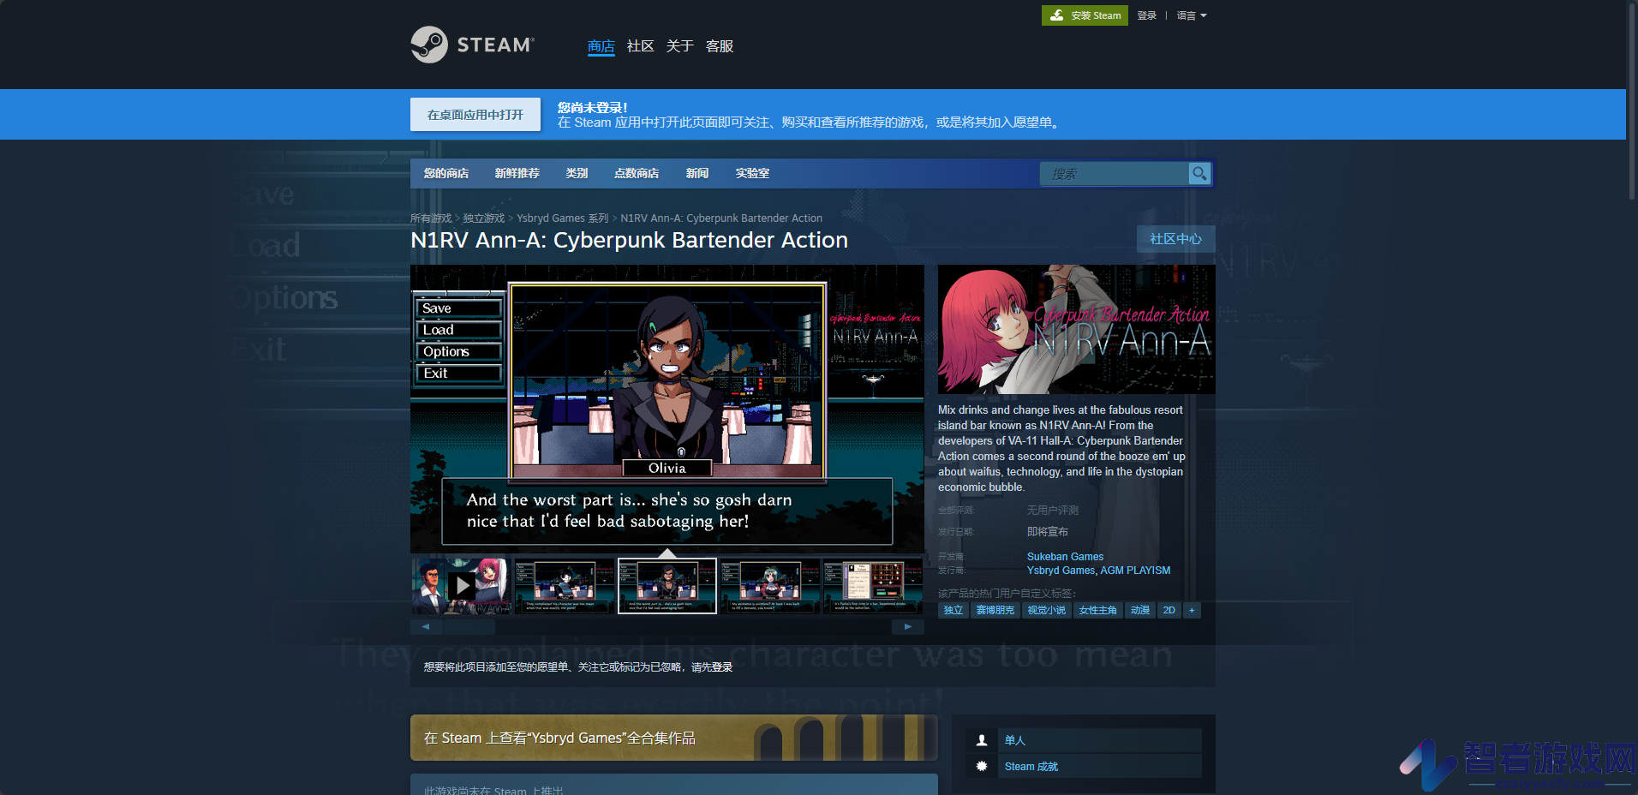The image size is (1638, 795).
Task: Open the 语言 language dropdown
Action: 1192,15
